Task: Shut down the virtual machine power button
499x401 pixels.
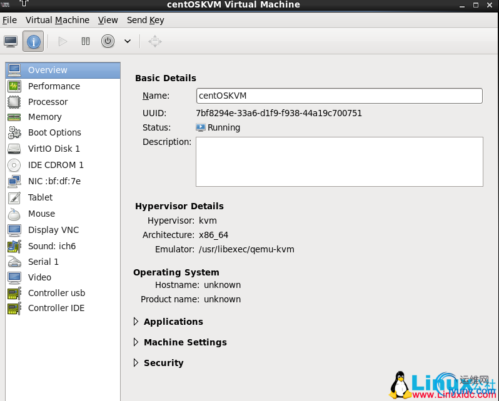Action: (x=108, y=41)
